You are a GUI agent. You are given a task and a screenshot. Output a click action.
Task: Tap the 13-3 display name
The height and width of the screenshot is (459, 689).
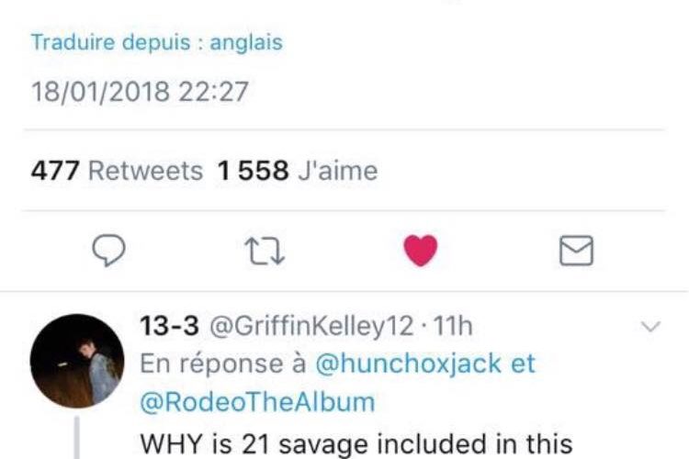tap(168, 326)
